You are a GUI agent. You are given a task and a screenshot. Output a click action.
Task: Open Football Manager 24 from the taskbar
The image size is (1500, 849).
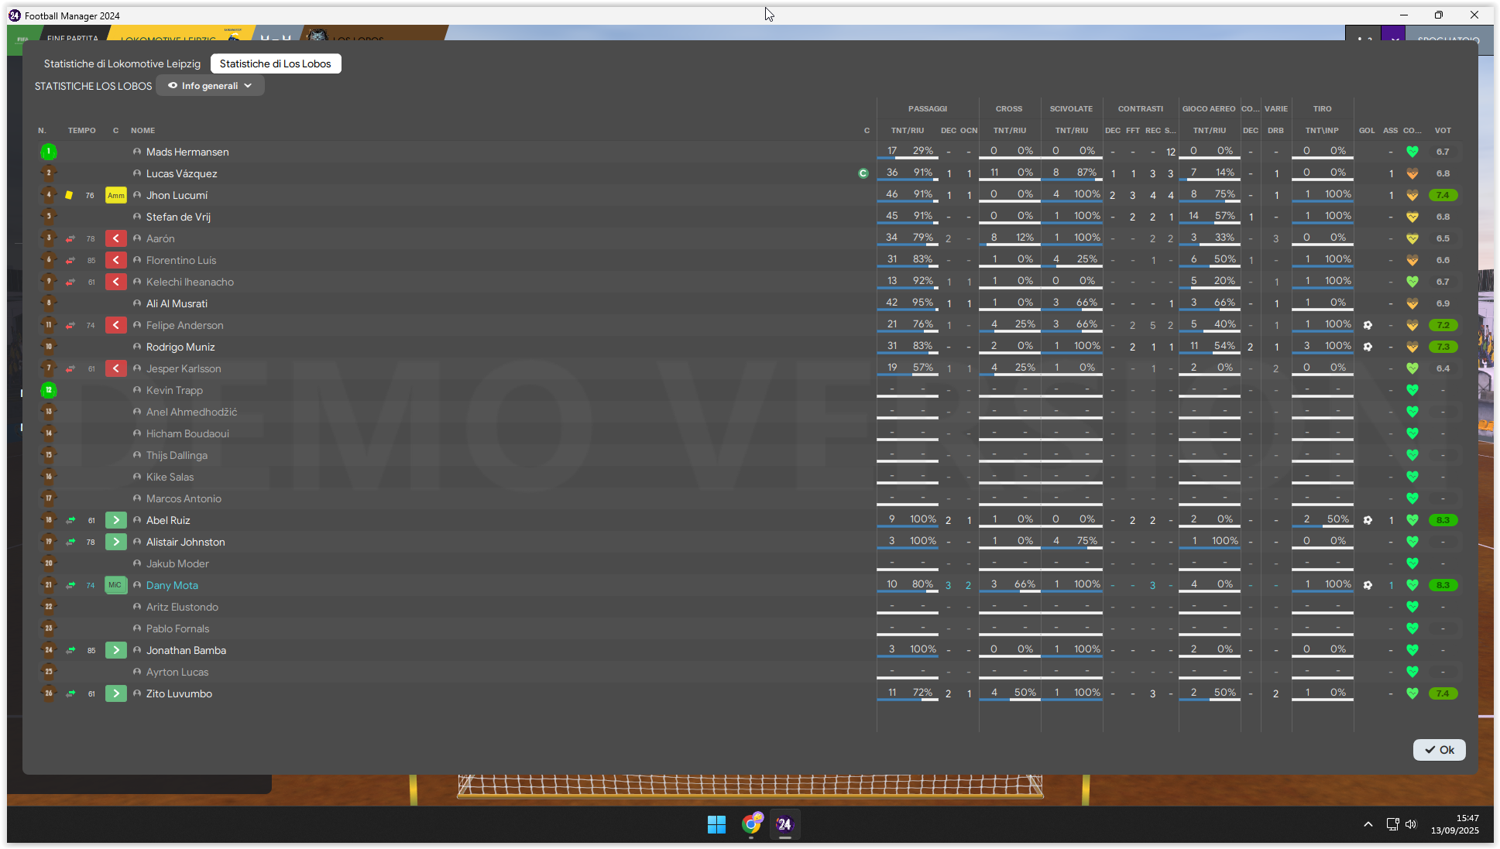pos(784,824)
